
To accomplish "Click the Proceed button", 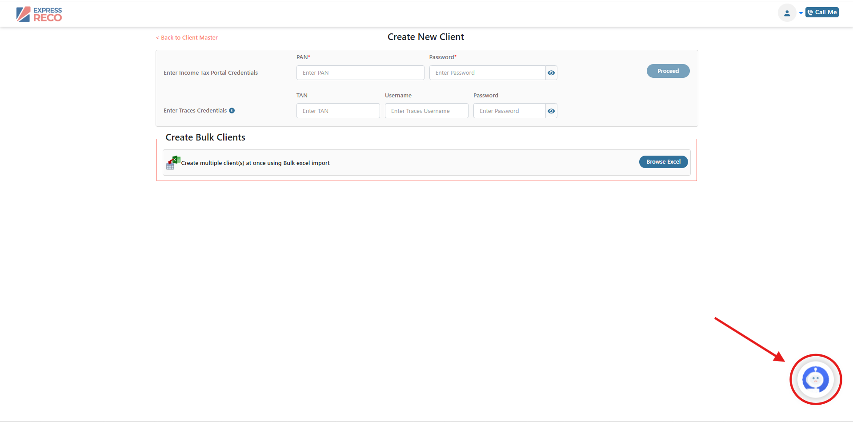I will (x=668, y=71).
